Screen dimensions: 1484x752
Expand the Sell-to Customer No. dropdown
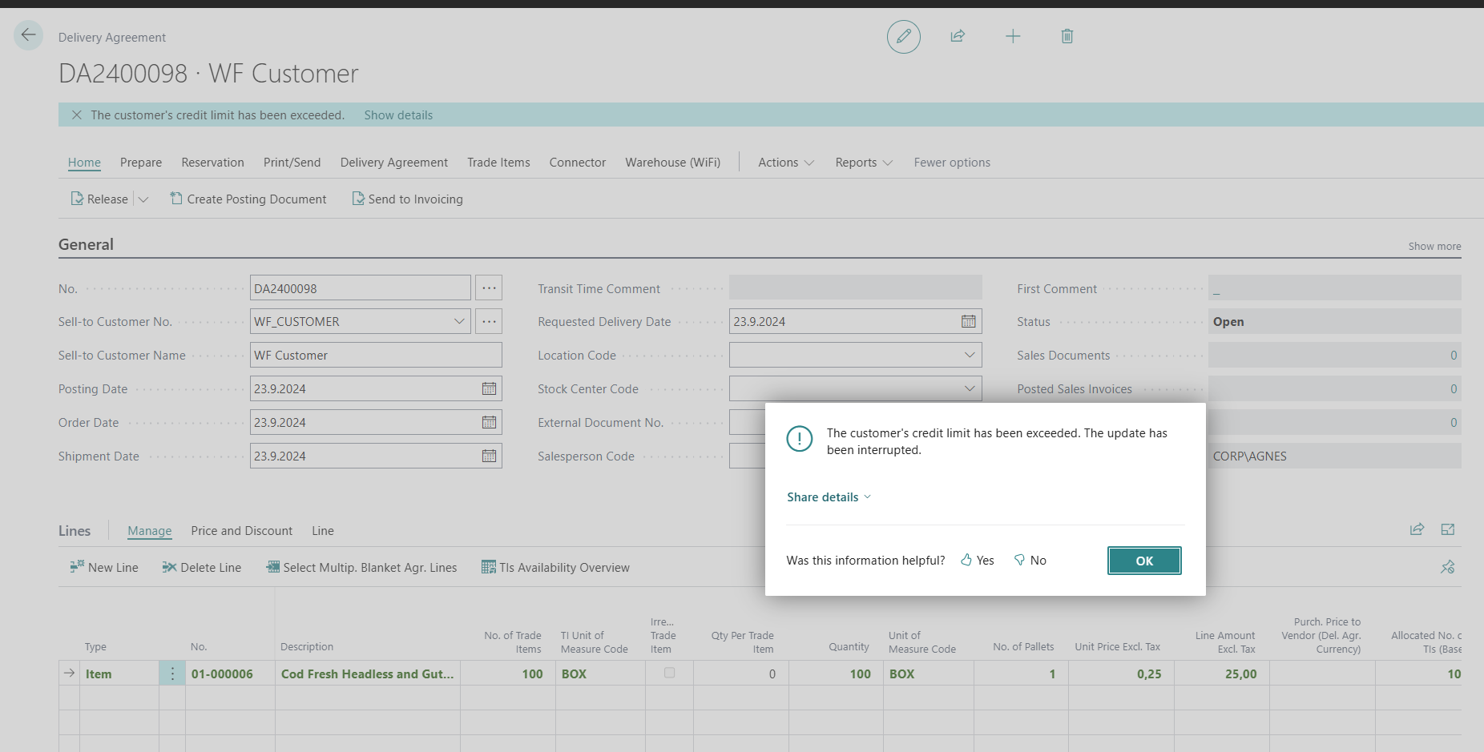pyautogui.click(x=459, y=322)
